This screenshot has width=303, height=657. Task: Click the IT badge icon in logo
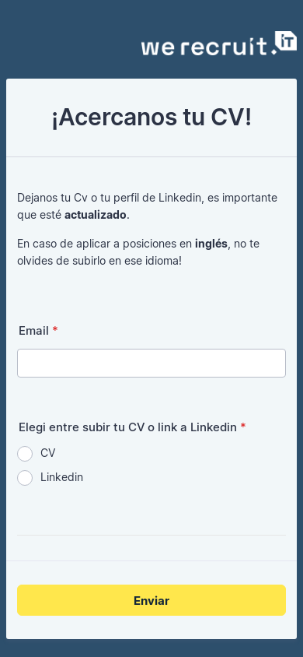(286, 40)
